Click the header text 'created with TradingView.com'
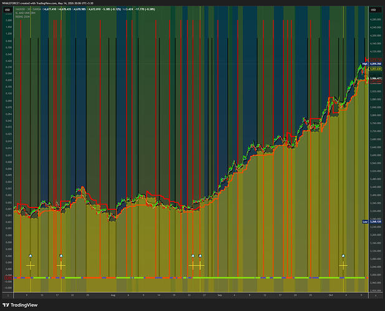 [x=40, y=3]
